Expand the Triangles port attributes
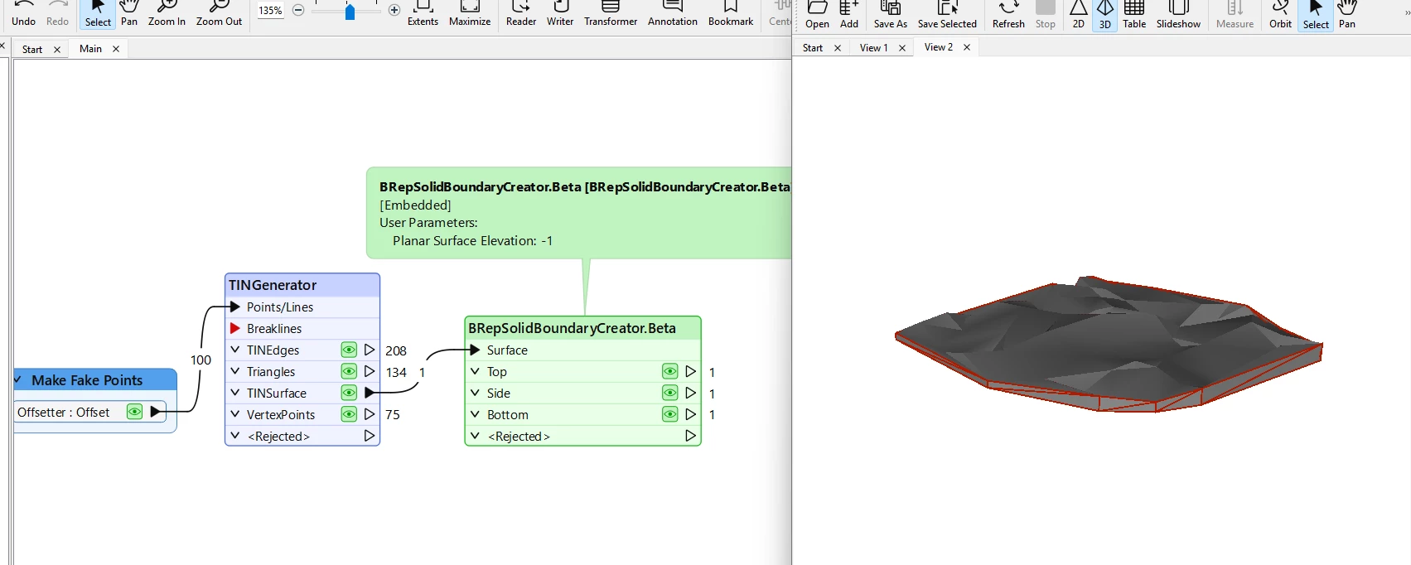The width and height of the screenshot is (1411, 565). coord(235,371)
